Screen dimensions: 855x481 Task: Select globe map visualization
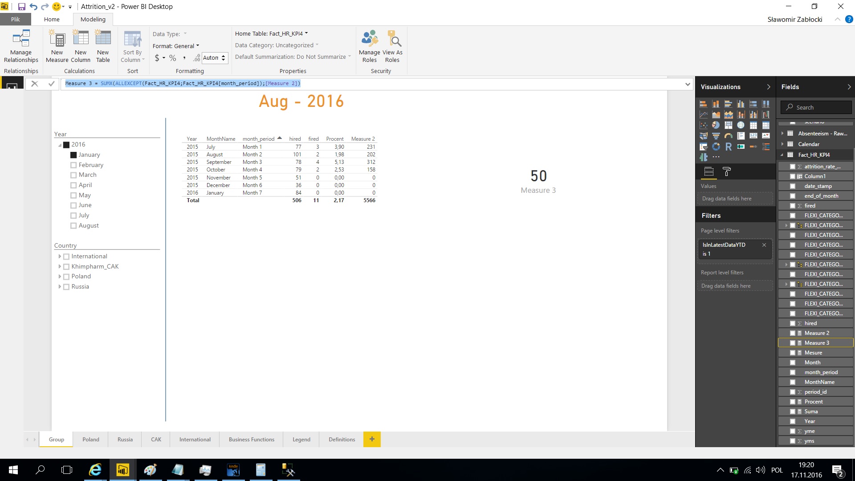click(x=741, y=125)
